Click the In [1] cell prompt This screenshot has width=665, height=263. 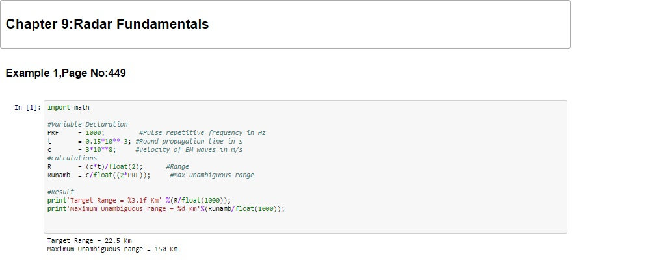29,107
